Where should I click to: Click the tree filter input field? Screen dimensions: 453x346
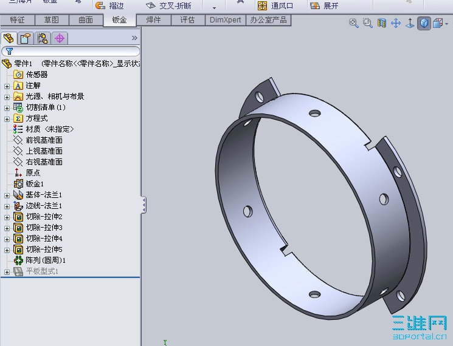pyautogui.click(x=71, y=52)
